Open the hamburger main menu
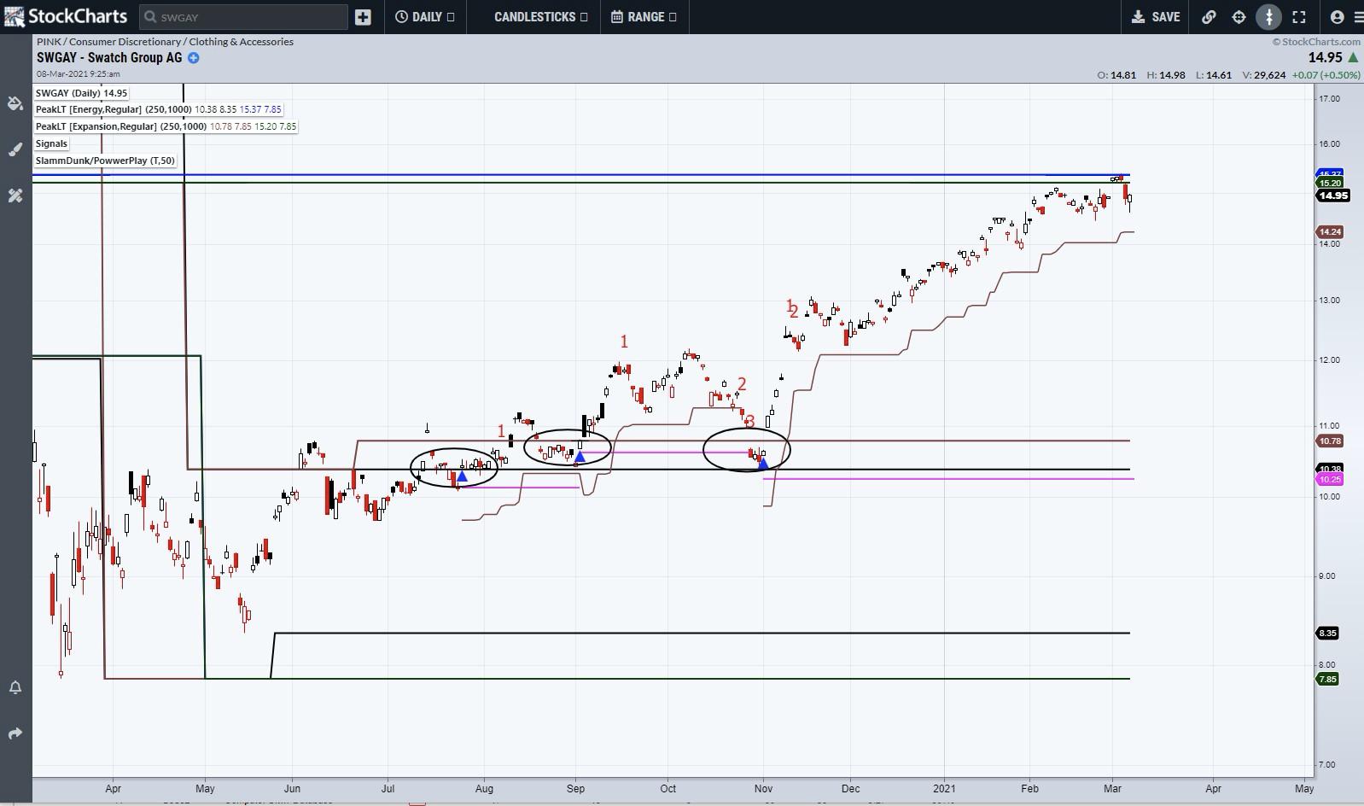Screen dimensions: 1364x806 [x=1358, y=17]
